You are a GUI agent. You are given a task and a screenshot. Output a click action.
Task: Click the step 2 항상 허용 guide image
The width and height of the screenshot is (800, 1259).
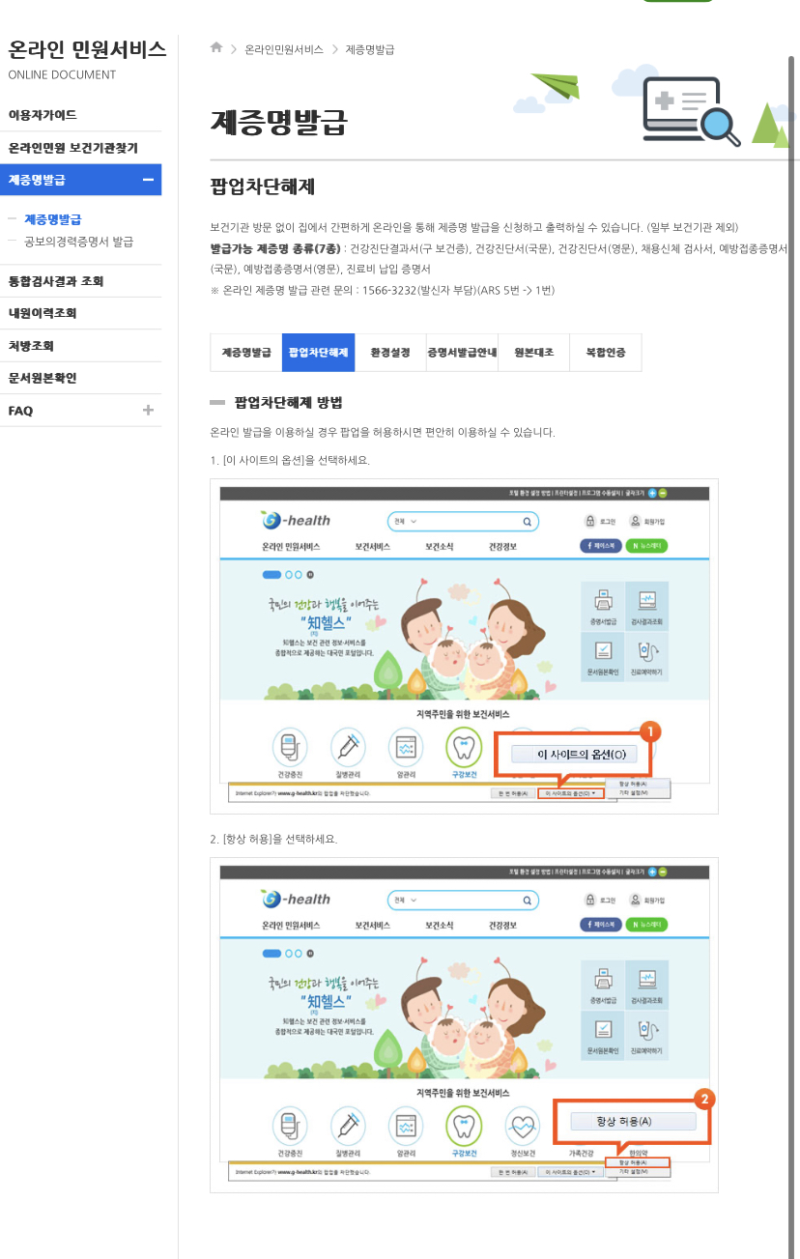464,1025
